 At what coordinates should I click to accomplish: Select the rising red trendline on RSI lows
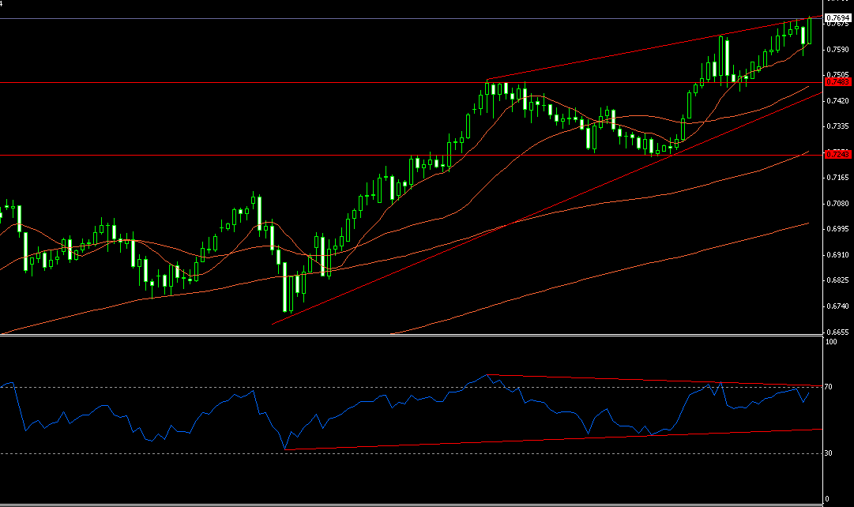point(553,439)
